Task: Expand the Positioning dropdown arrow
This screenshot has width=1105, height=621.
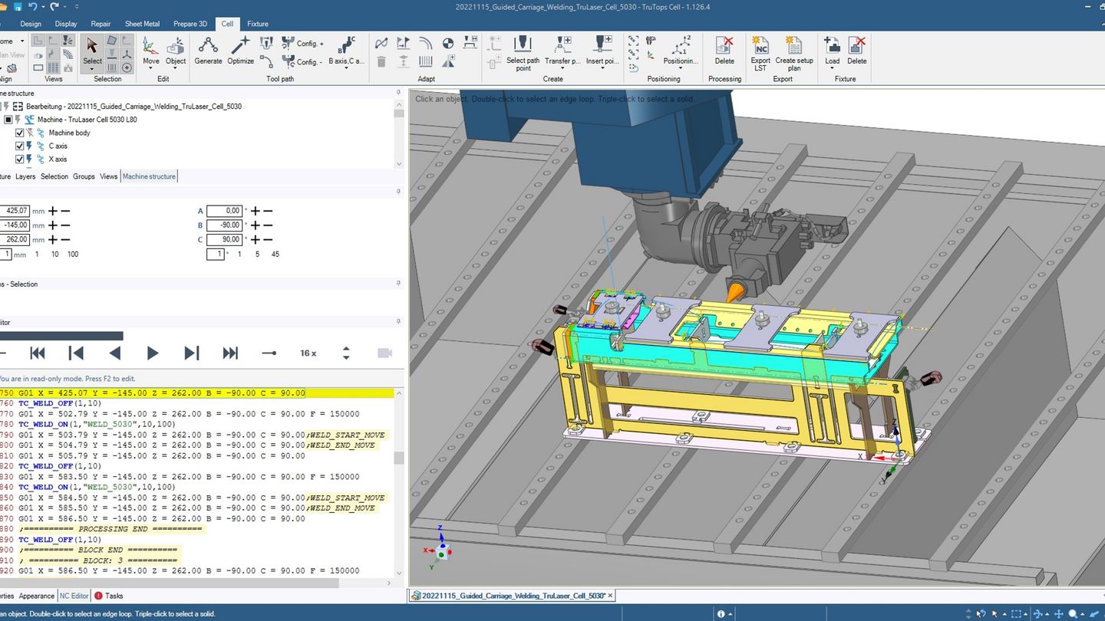Action: (681, 67)
